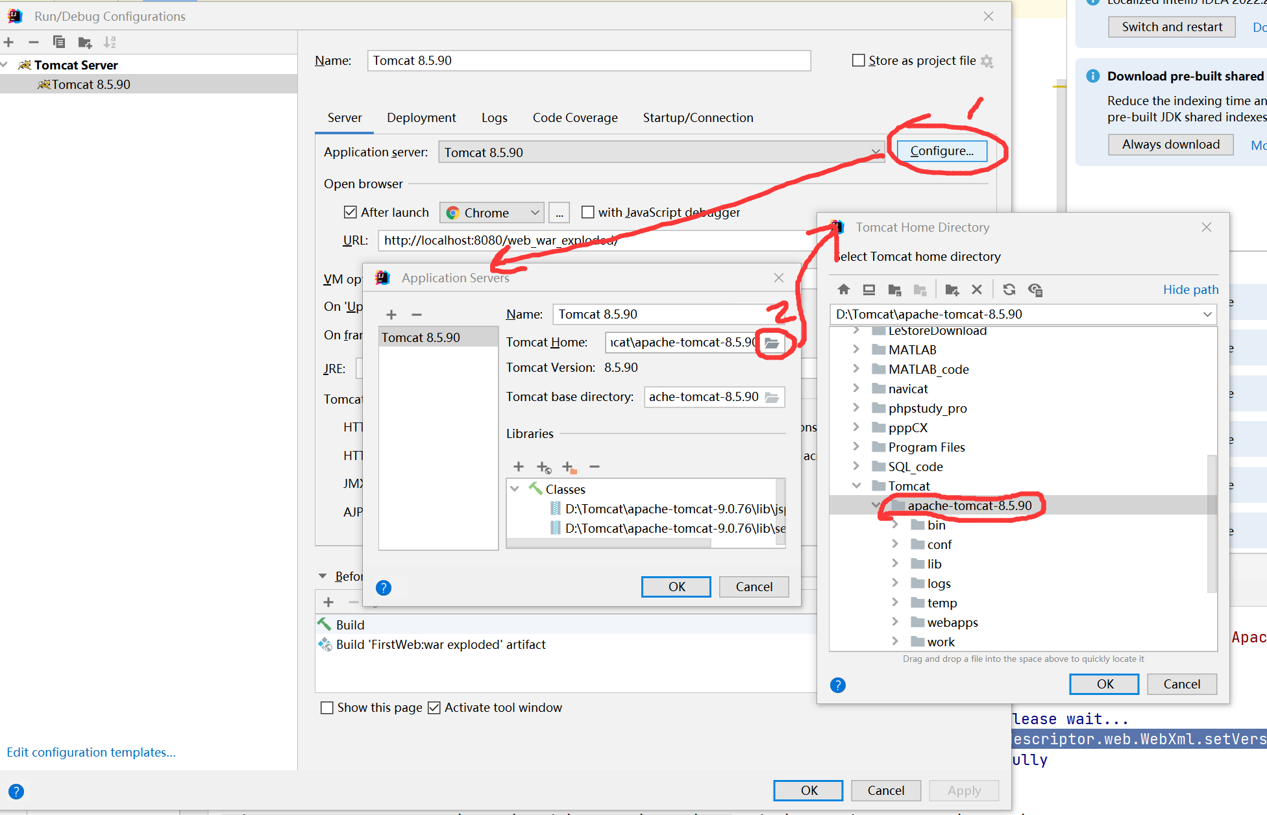Click the Delete (X) icon in file chooser toolbar
Viewport: 1267px width, 815px height.
click(x=977, y=289)
